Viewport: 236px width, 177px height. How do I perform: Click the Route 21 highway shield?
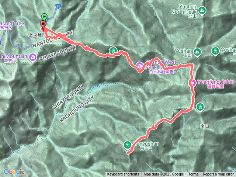58,6
